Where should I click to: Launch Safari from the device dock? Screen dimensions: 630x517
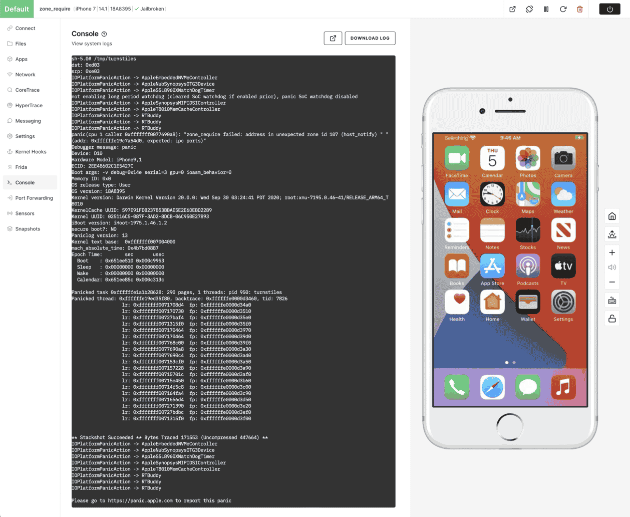492,387
